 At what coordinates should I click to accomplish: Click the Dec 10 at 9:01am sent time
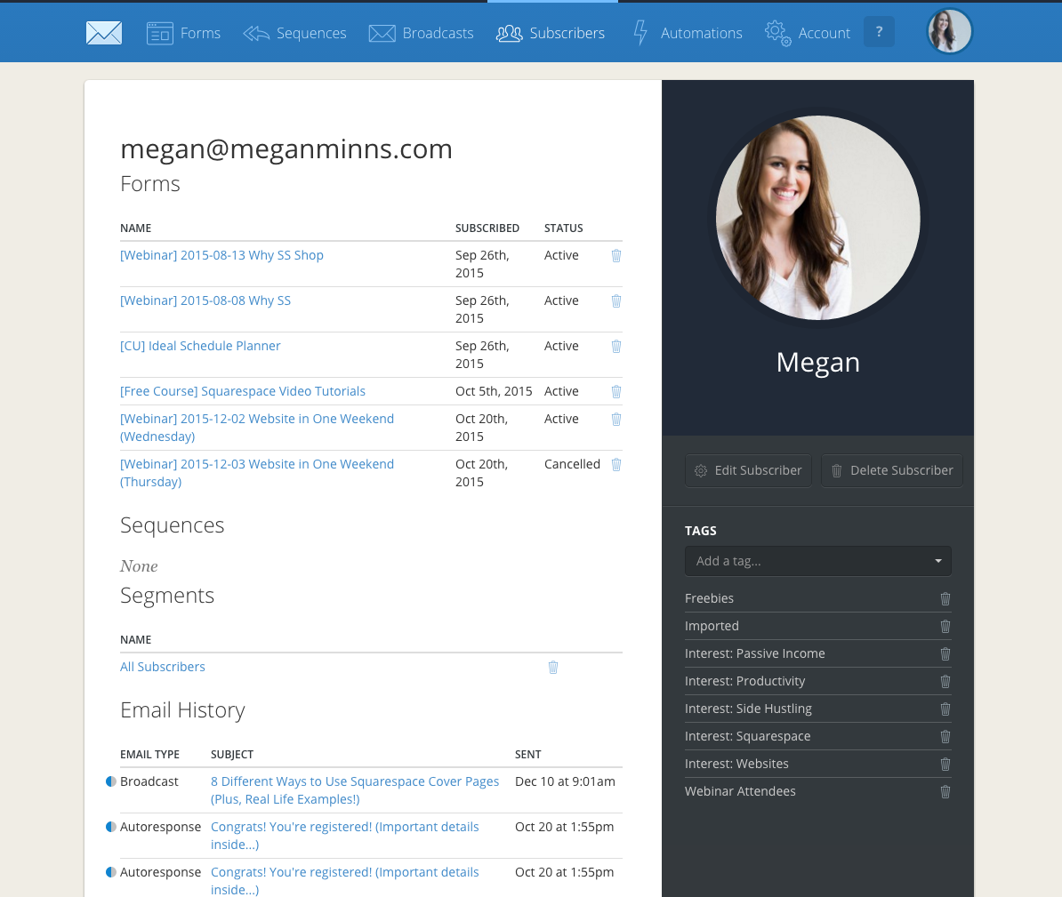565,781
